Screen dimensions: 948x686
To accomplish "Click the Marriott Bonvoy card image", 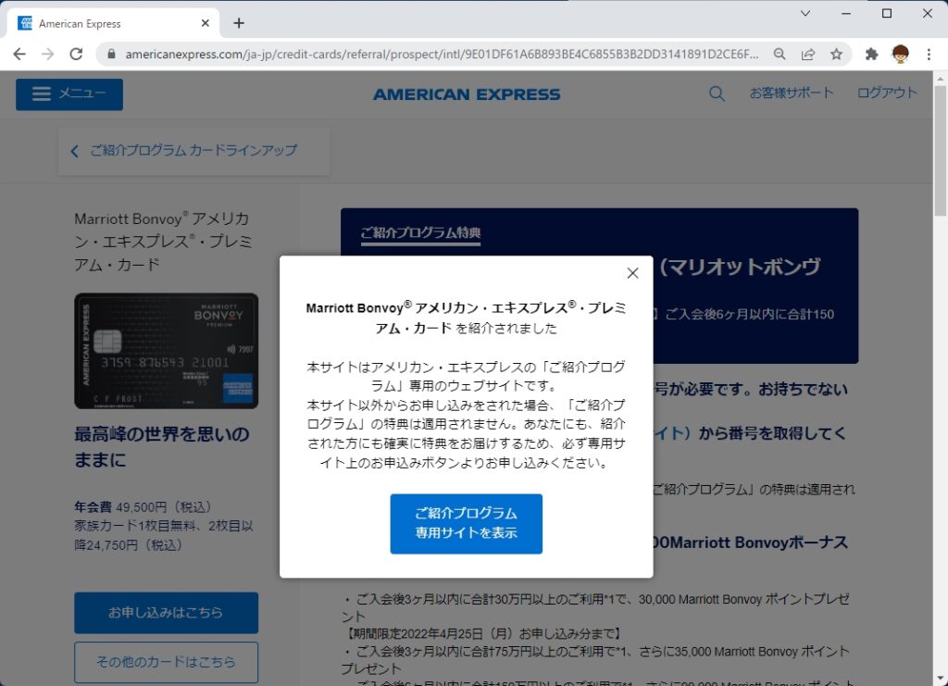I will (167, 351).
